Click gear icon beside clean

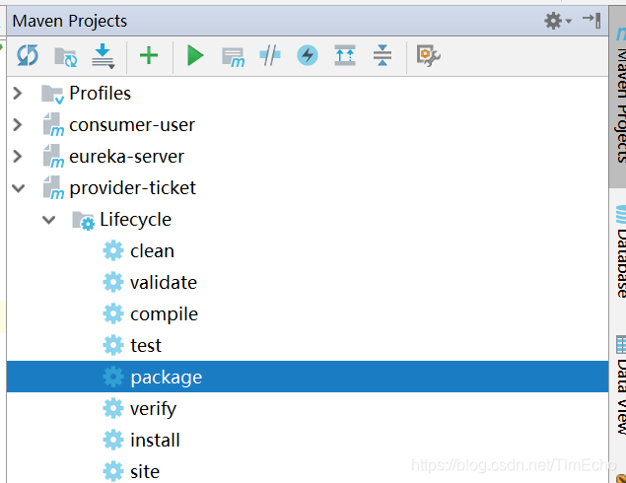[113, 250]
